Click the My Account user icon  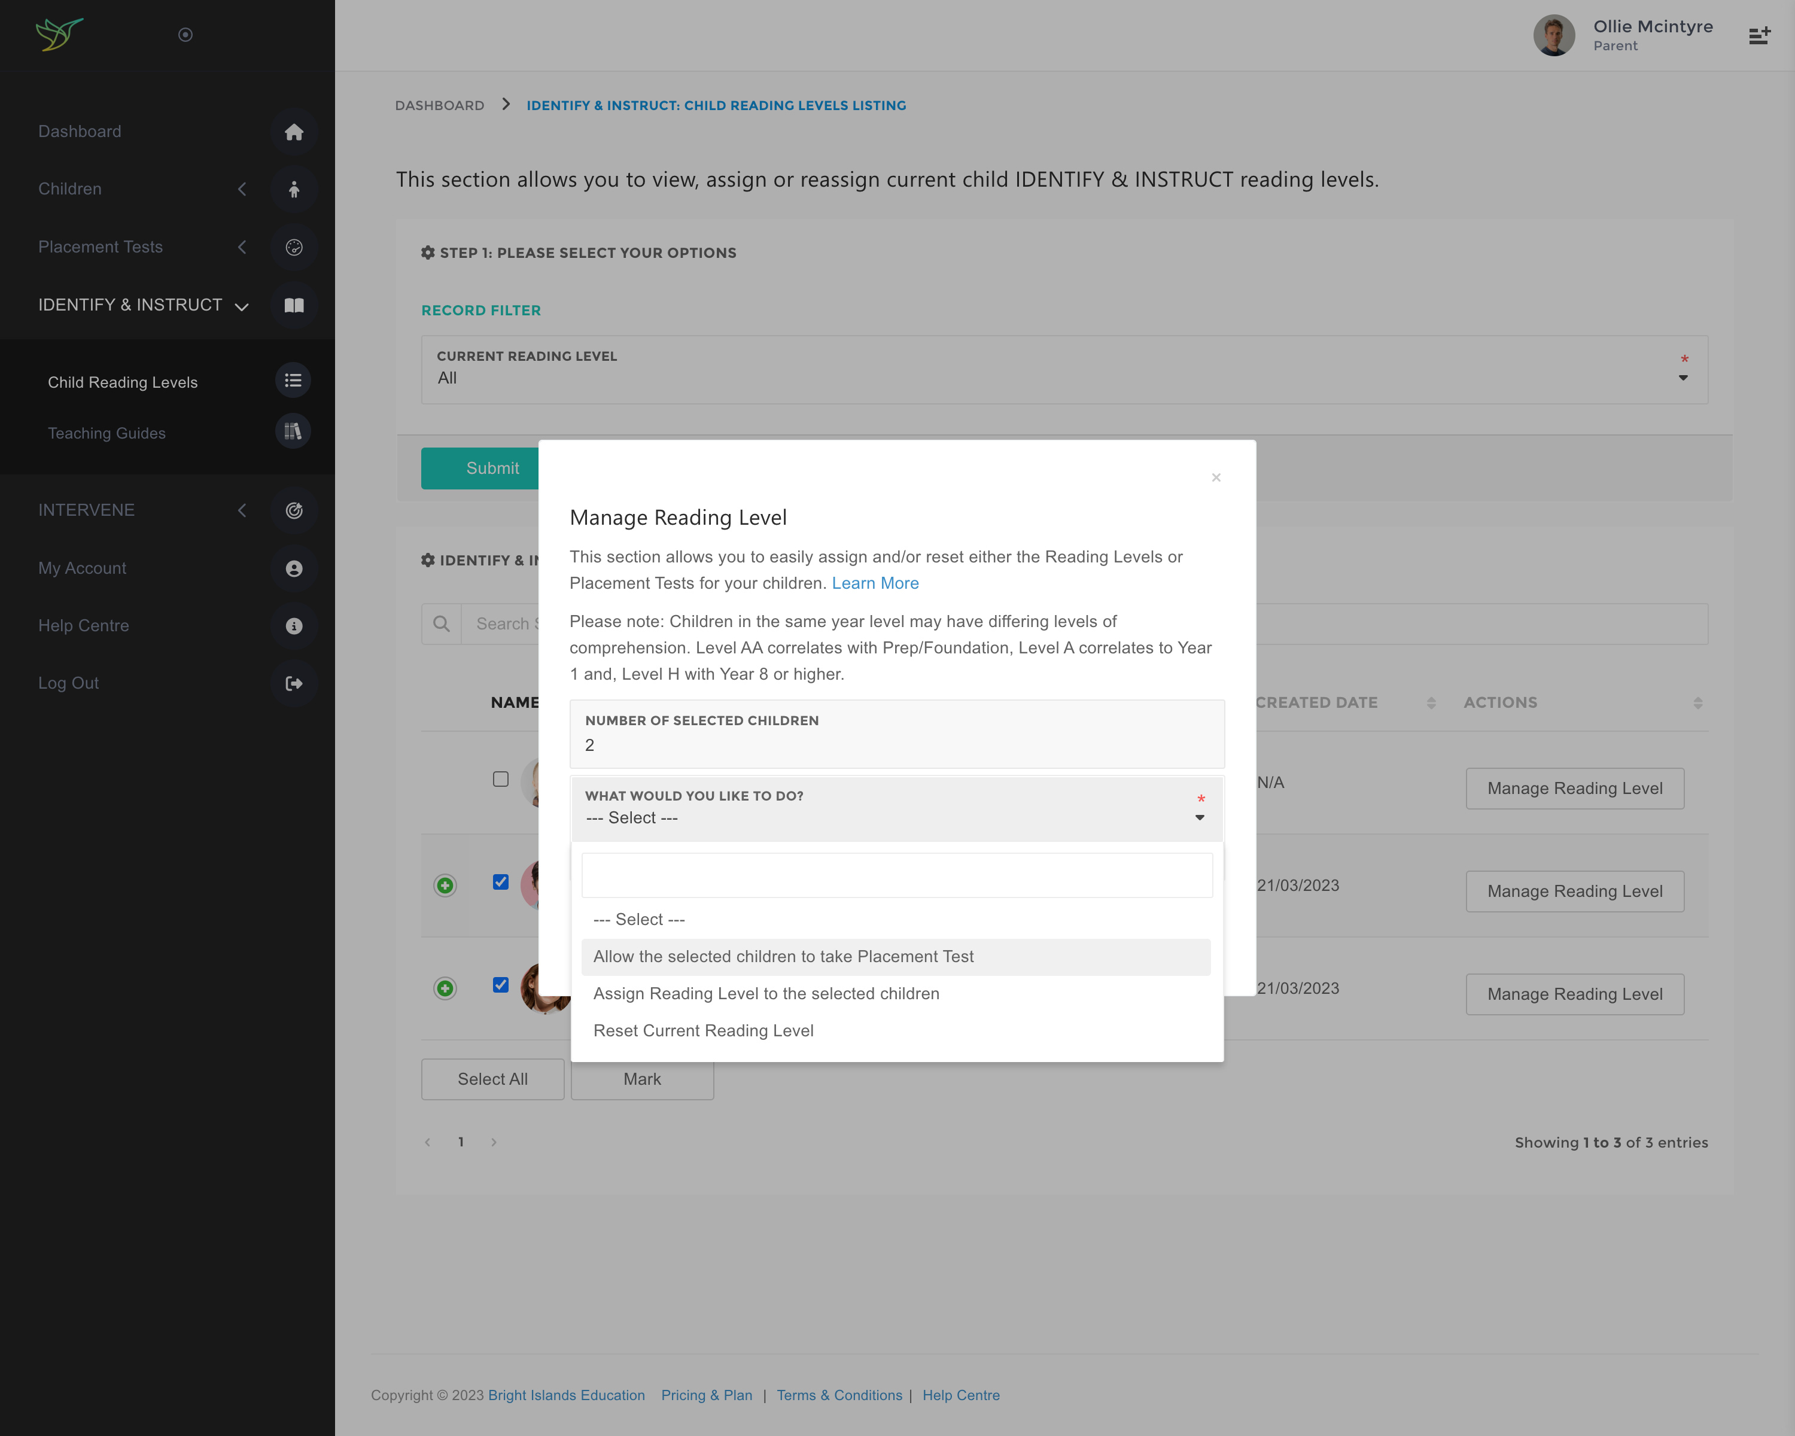point(294,568)
